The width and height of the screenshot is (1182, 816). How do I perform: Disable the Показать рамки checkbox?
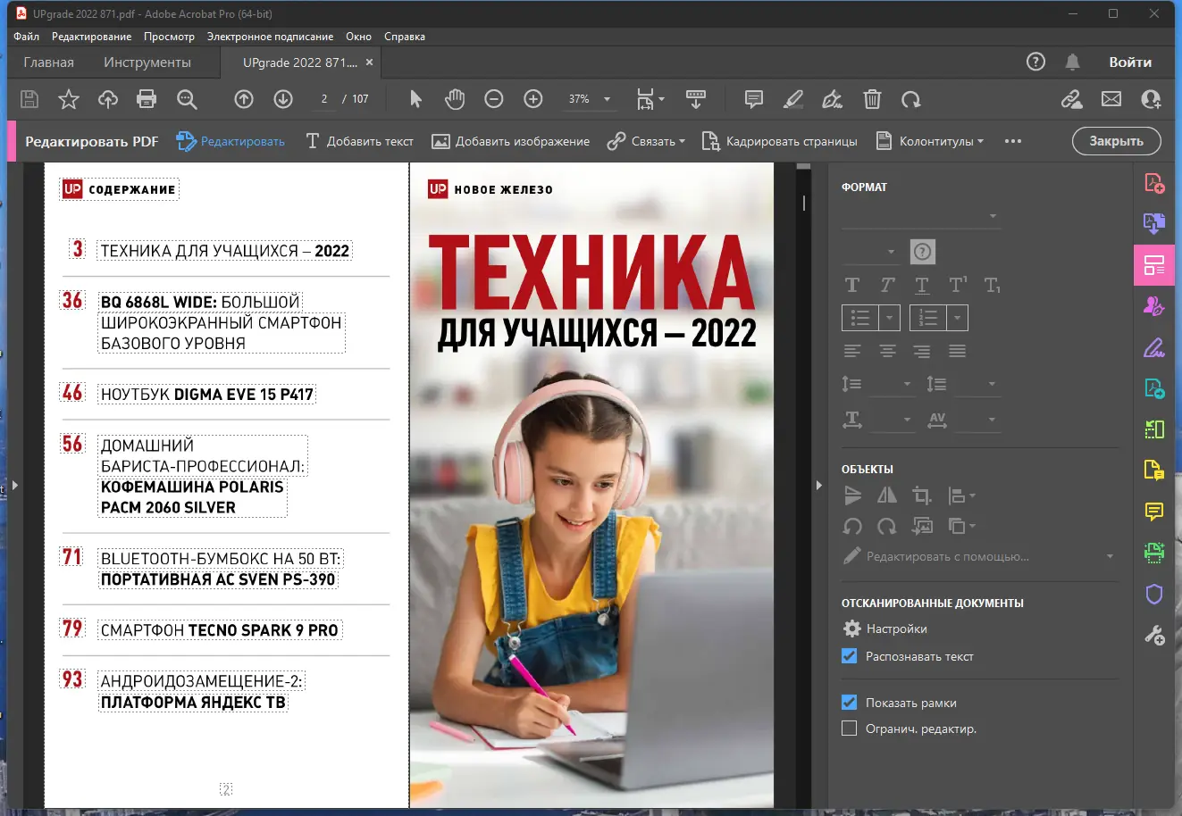850,703
